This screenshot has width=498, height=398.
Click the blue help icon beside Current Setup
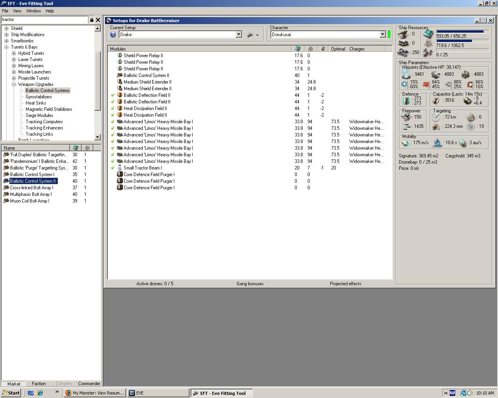click(x=113, y=35)
